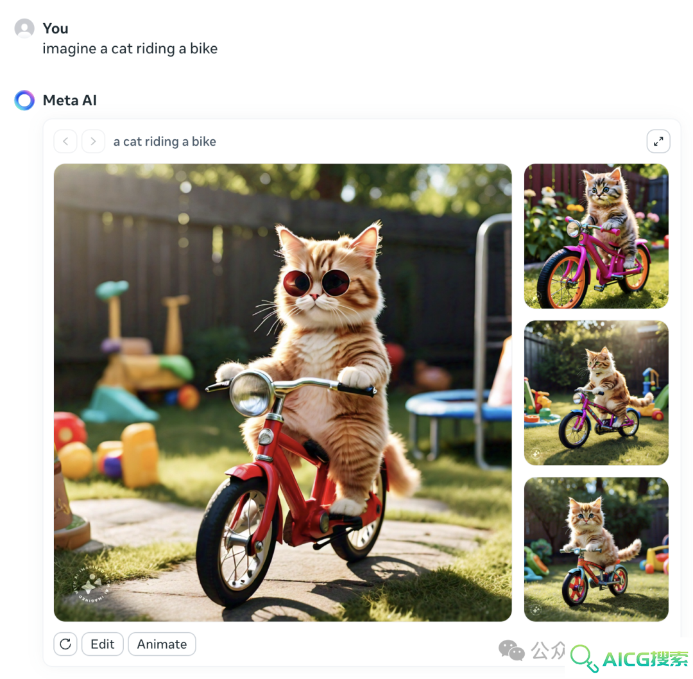This screenshot has height=679, width=693.
Task: Expand the image gallery to fullscreen
Action: [x=658, y=141]
